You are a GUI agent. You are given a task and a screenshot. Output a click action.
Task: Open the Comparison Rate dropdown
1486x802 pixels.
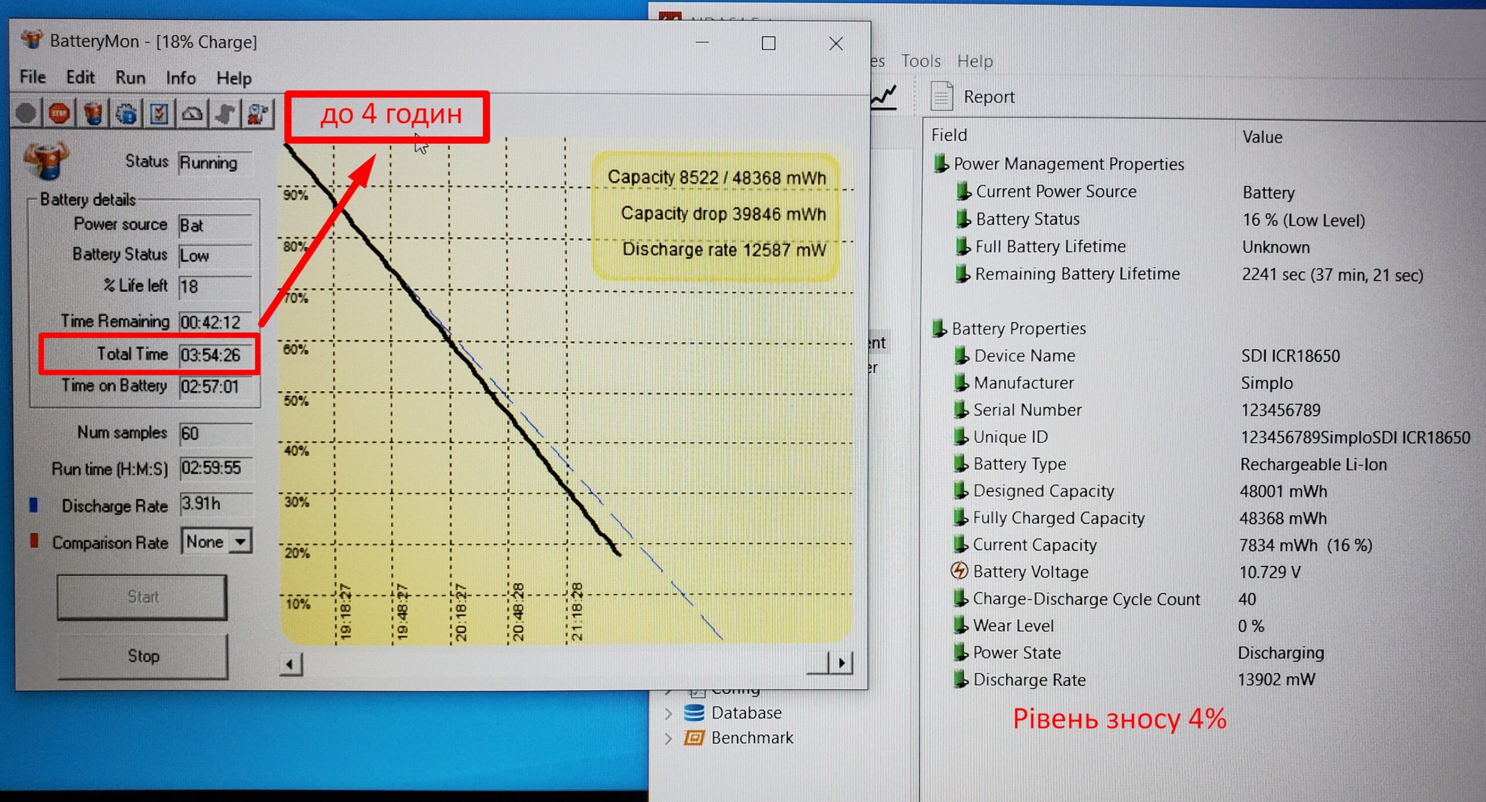tap(240, 542)
